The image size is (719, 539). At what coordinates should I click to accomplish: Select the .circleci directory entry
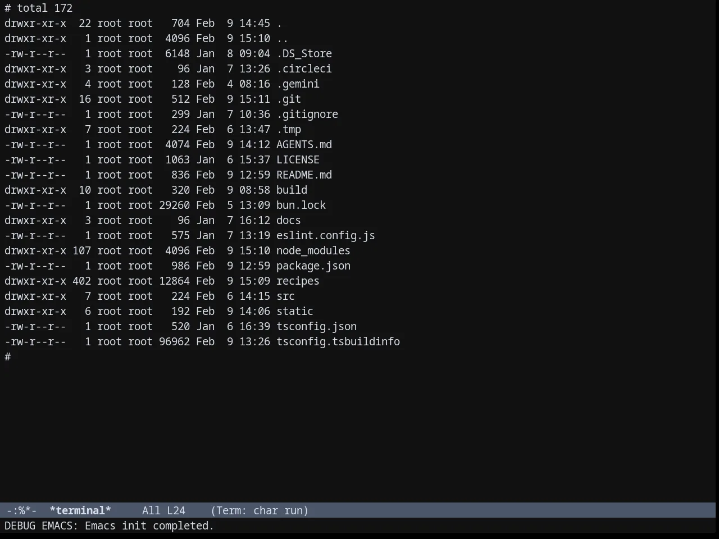(304, 68)
